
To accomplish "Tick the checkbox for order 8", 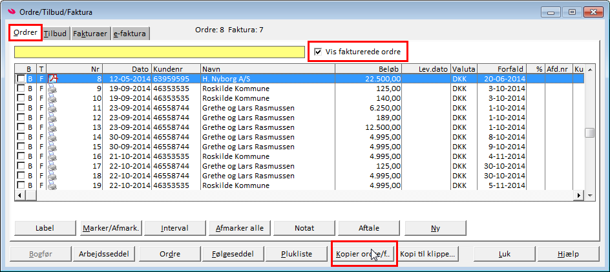I will click(21, 79).
